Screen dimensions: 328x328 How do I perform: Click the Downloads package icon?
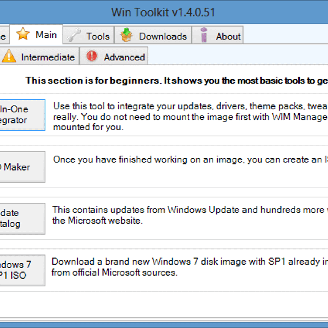[x=126, y=35]
